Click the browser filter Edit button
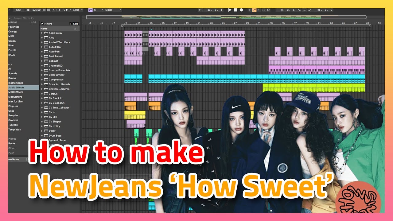 point(74,24)
